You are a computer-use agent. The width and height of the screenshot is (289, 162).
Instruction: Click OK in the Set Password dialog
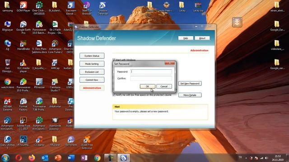point(148,86)
